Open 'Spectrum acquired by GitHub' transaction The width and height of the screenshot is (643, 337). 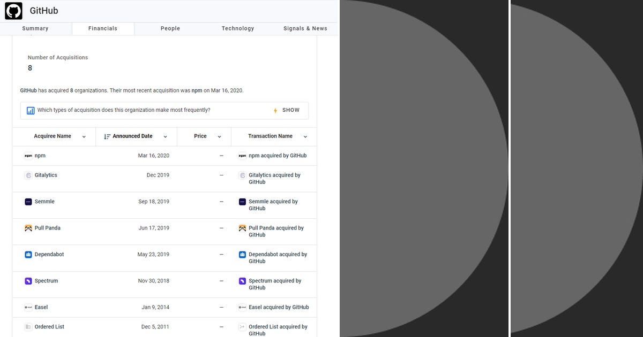275,284
